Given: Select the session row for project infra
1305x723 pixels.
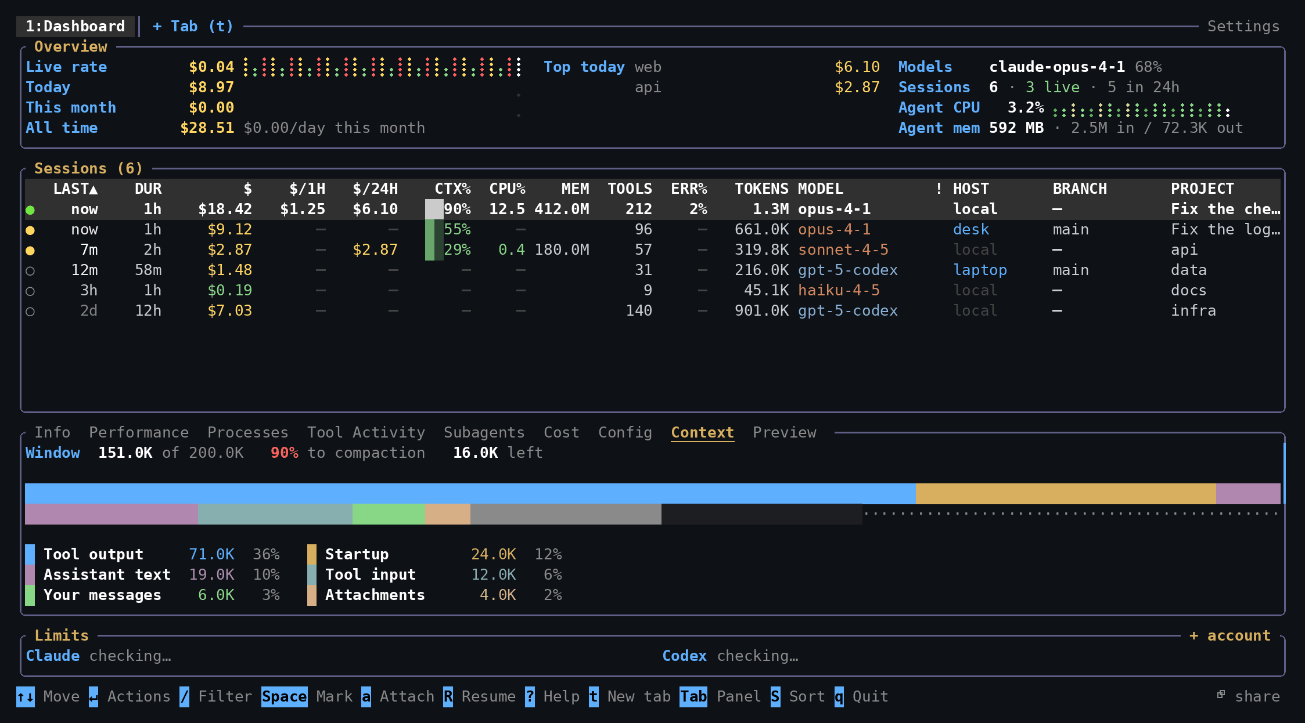Looking at the screenshot, I should click(653, 311).
